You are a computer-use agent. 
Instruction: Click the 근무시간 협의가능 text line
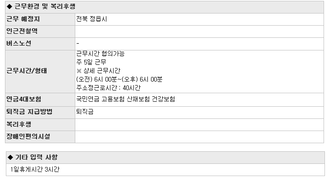[101, 54]
